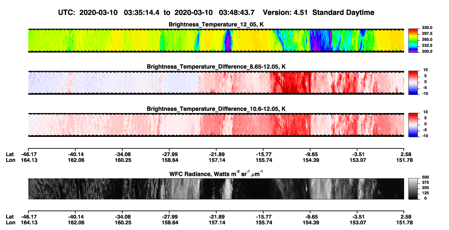449x230 pixels.
Task: Click the grayscale WFC Radiance image strip
Action: coord(216,189)
